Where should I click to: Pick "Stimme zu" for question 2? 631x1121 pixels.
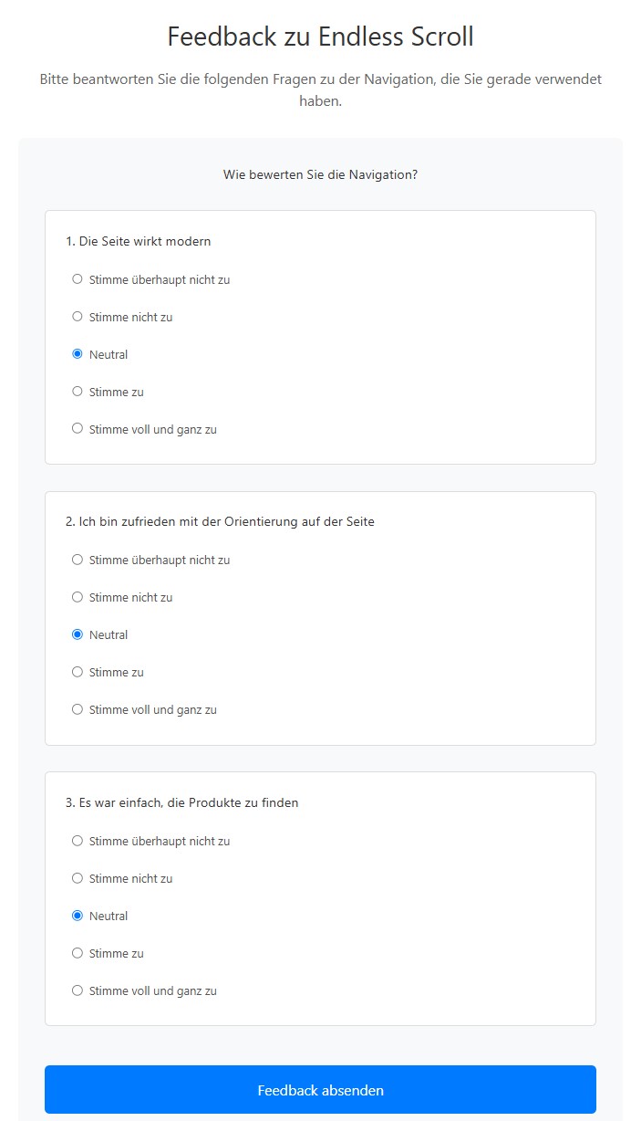[x=78, y=672]
